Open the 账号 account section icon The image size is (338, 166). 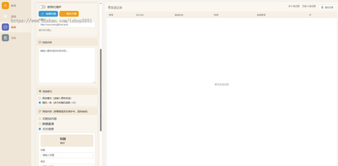coord(5,5)
